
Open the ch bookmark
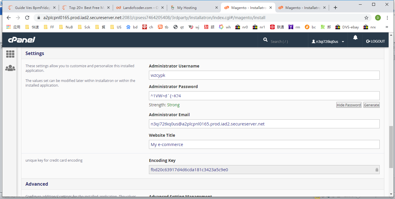148,27
